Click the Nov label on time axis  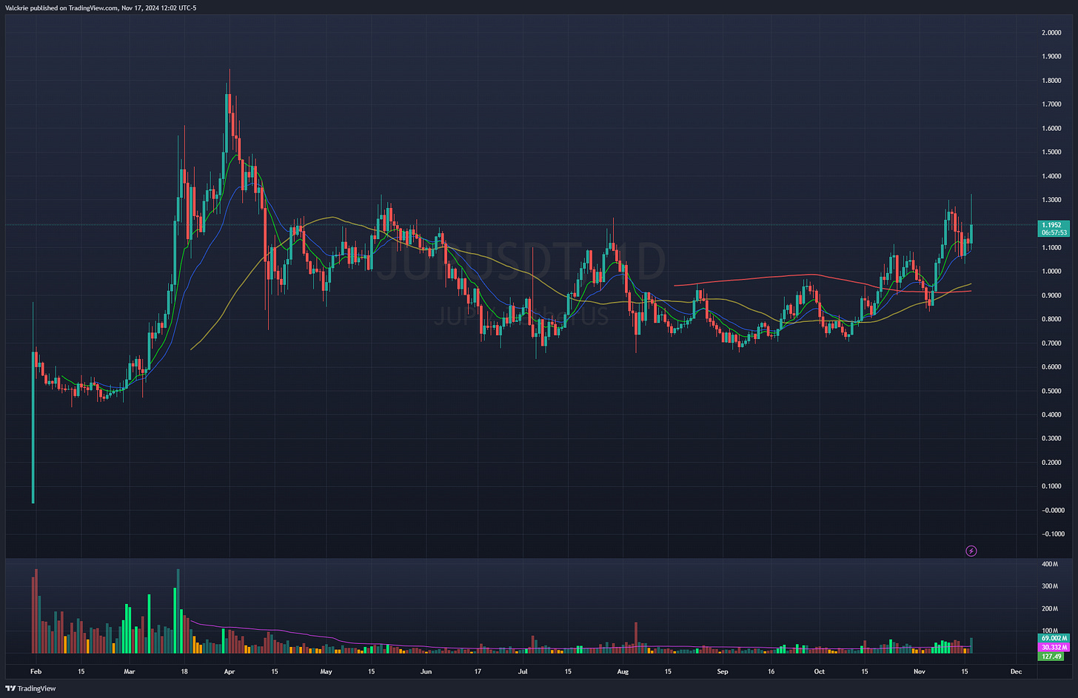(920, 672)
